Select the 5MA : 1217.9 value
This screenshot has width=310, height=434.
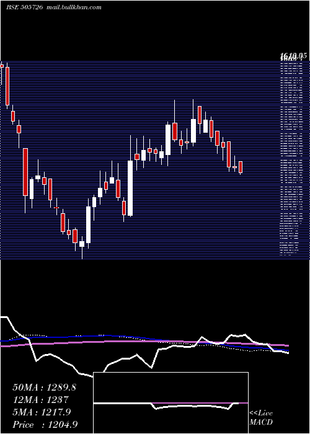(42, 412)
